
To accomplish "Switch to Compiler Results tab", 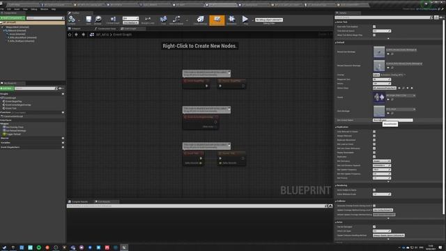I will tap(79, 201).
